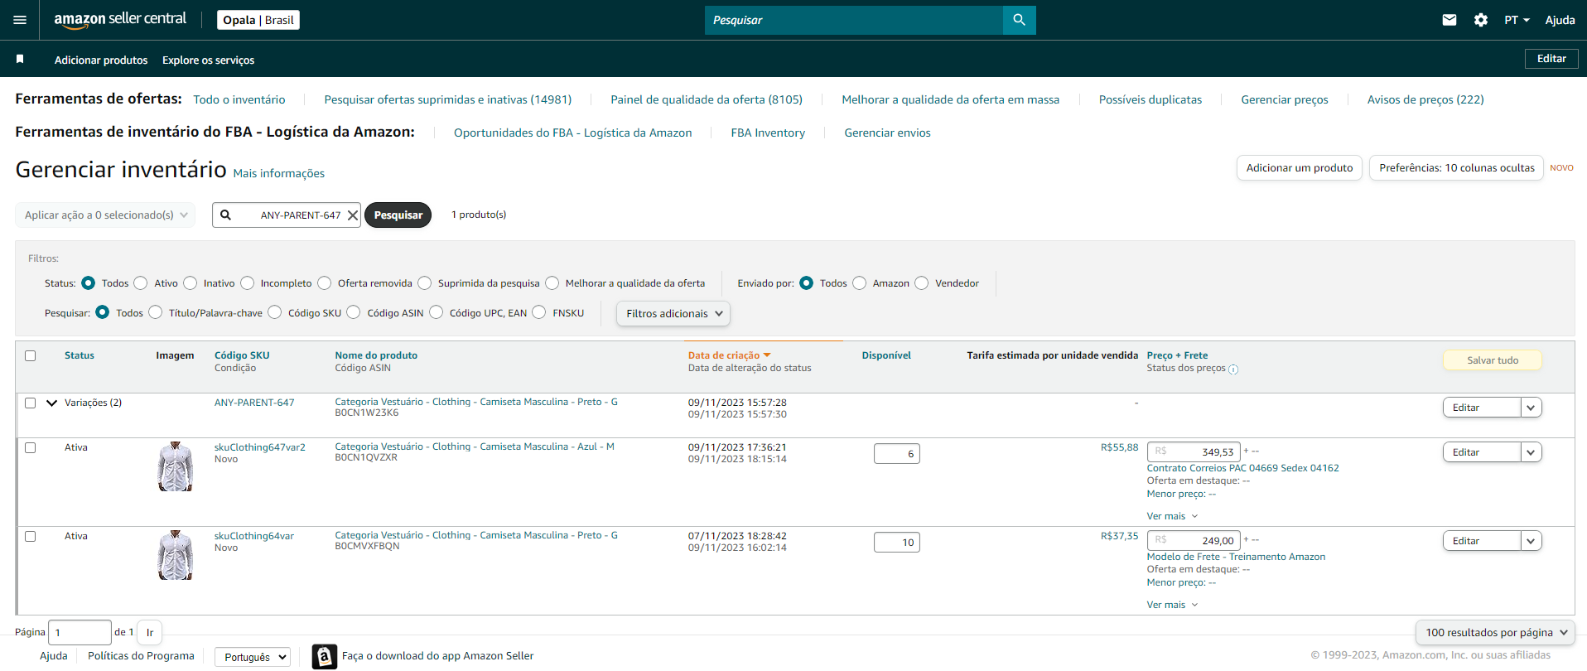Click the price status info icon
The height and width of the screenshot is (671, 1587).
click(x=1233, y=369)
